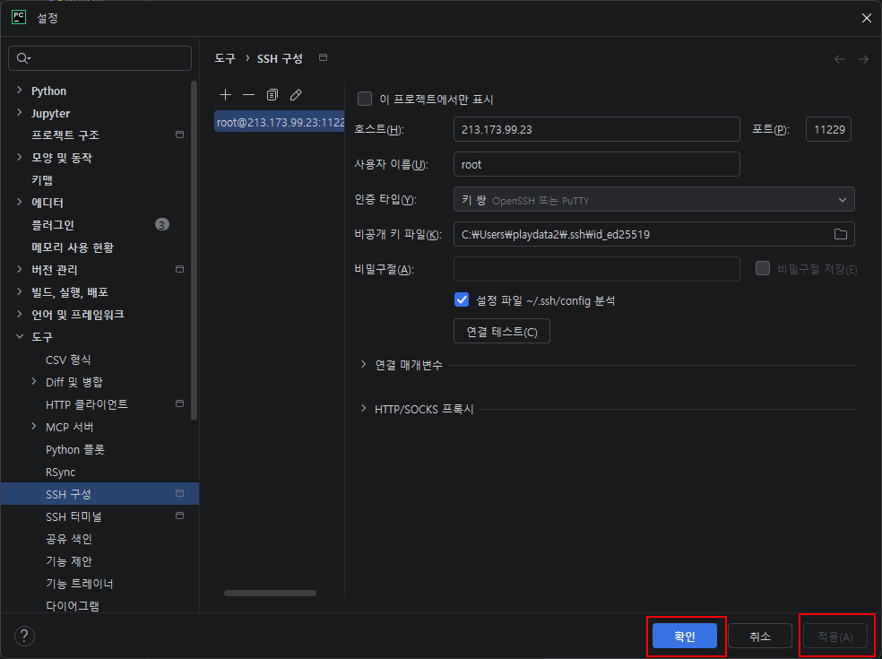
Task: Open help with question mark icon
Action: coord(24,636)
